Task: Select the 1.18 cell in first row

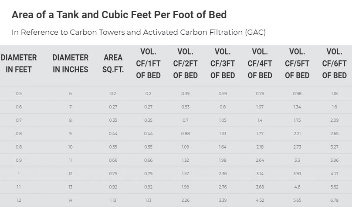Action: pos(334,93)
